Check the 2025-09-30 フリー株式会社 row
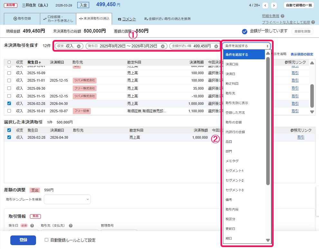 [x=9, y=88]
